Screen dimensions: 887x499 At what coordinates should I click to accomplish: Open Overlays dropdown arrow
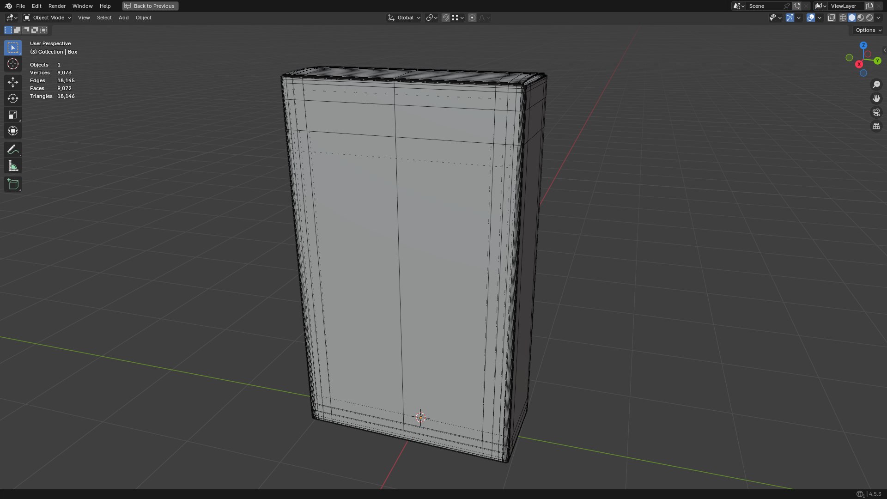(820, 18)
